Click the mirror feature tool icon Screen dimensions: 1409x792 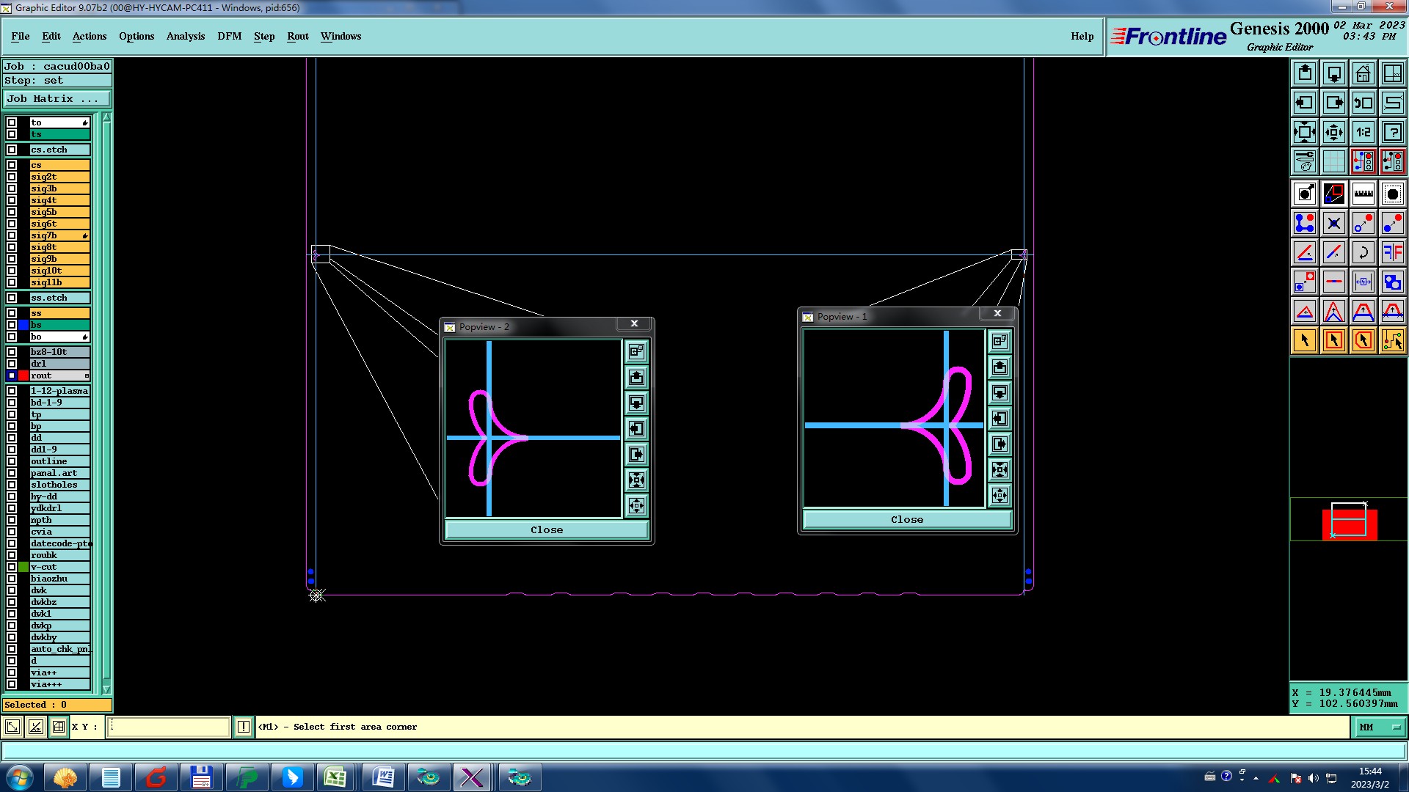[x=1392, y=252]
